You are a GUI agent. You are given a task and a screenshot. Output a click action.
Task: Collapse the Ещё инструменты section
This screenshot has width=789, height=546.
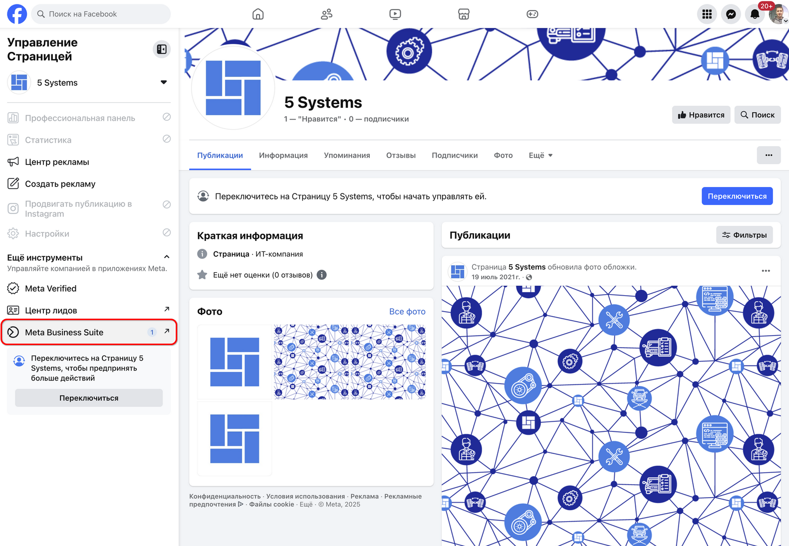167,257
